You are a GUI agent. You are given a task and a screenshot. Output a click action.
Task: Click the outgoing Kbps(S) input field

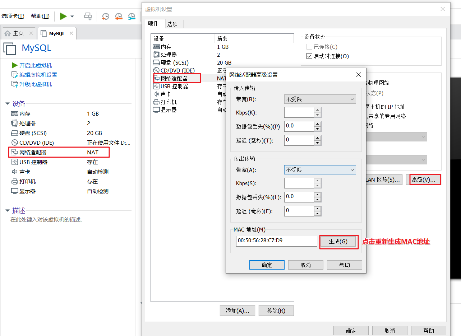tap(299, 183)
